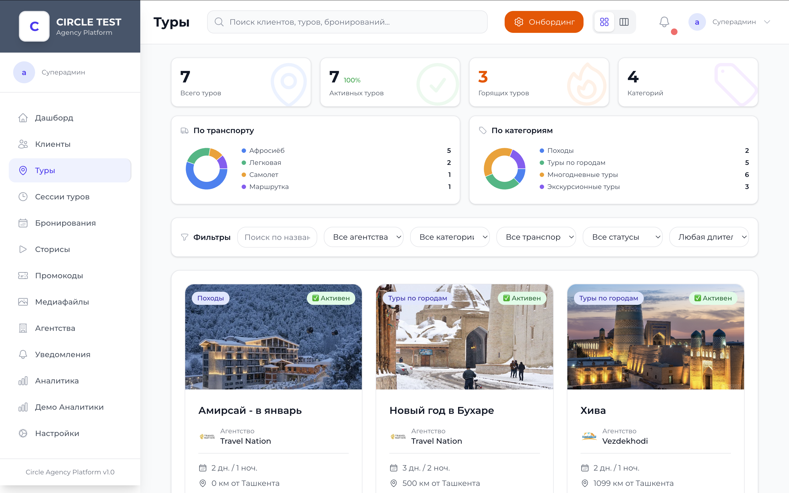Select Туры in the sidebar menu
Viewport: 789px width, 493px height.
coord(45,170)
